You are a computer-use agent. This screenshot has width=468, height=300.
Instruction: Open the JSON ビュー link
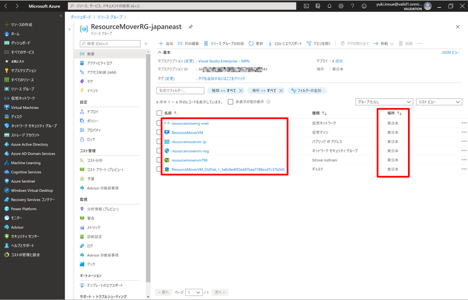click(x=451, y=53)
